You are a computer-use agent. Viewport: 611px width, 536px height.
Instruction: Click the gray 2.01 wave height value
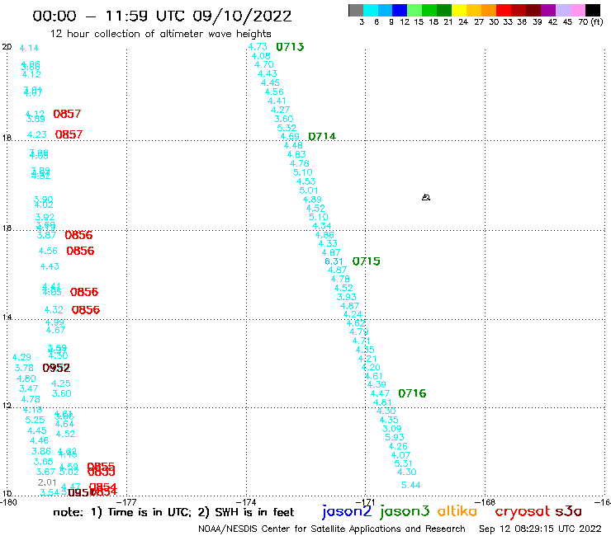pos(47,482)
